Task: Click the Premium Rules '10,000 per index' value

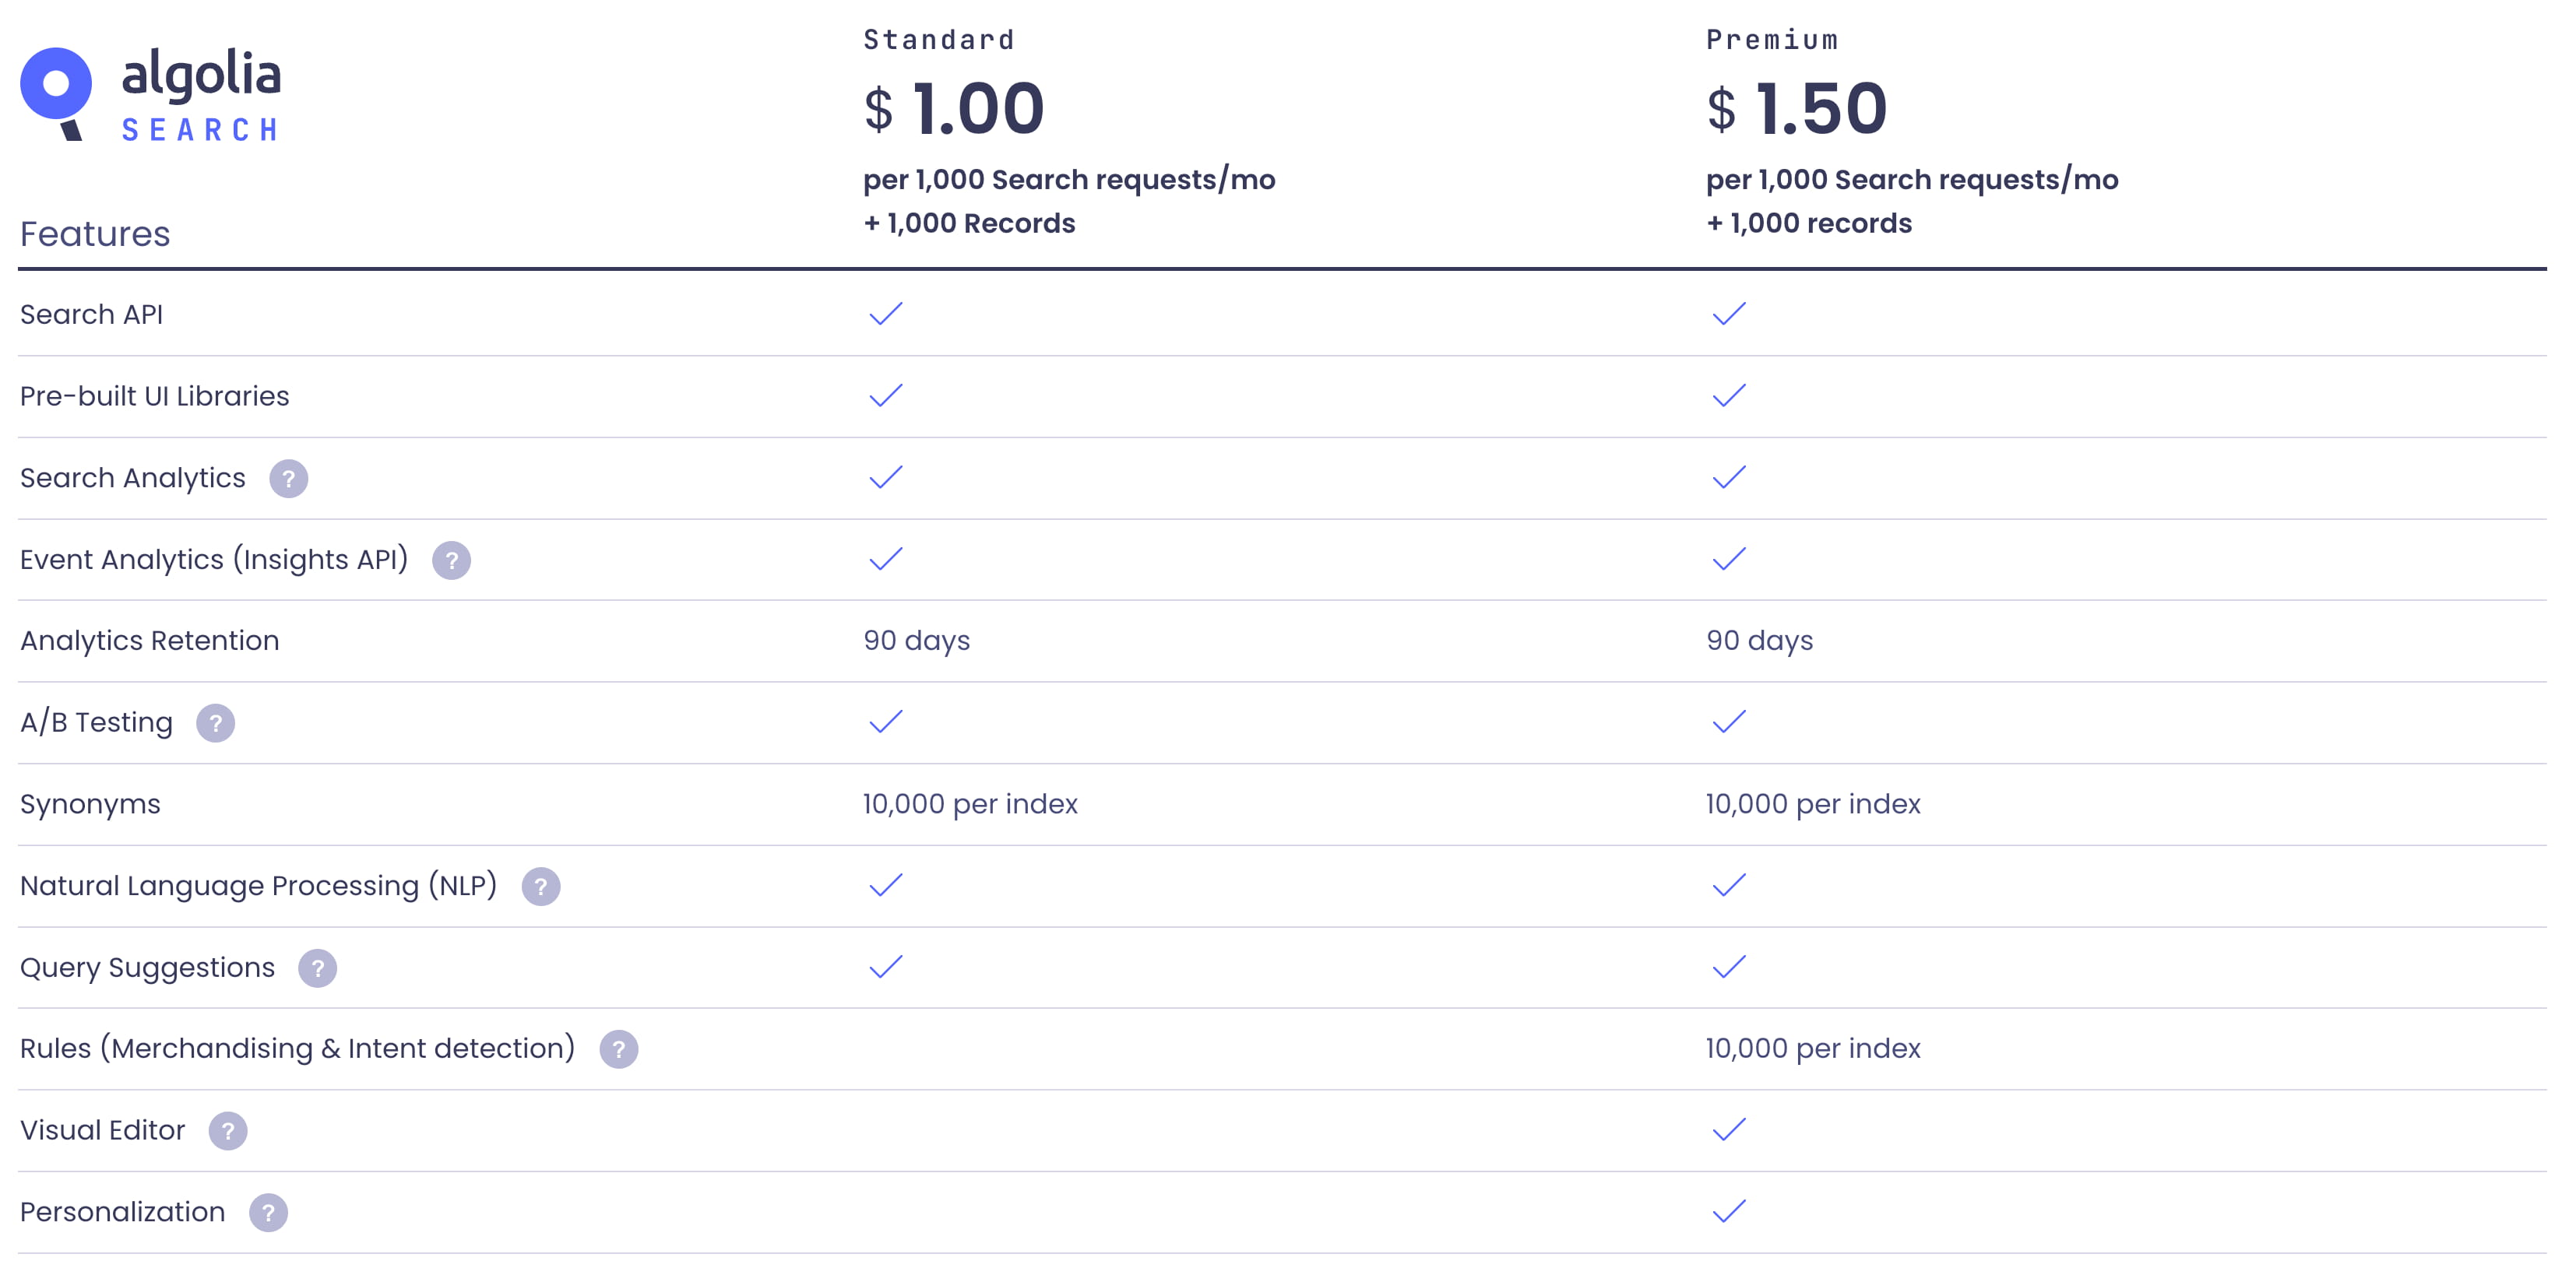Action: 1813,1048
